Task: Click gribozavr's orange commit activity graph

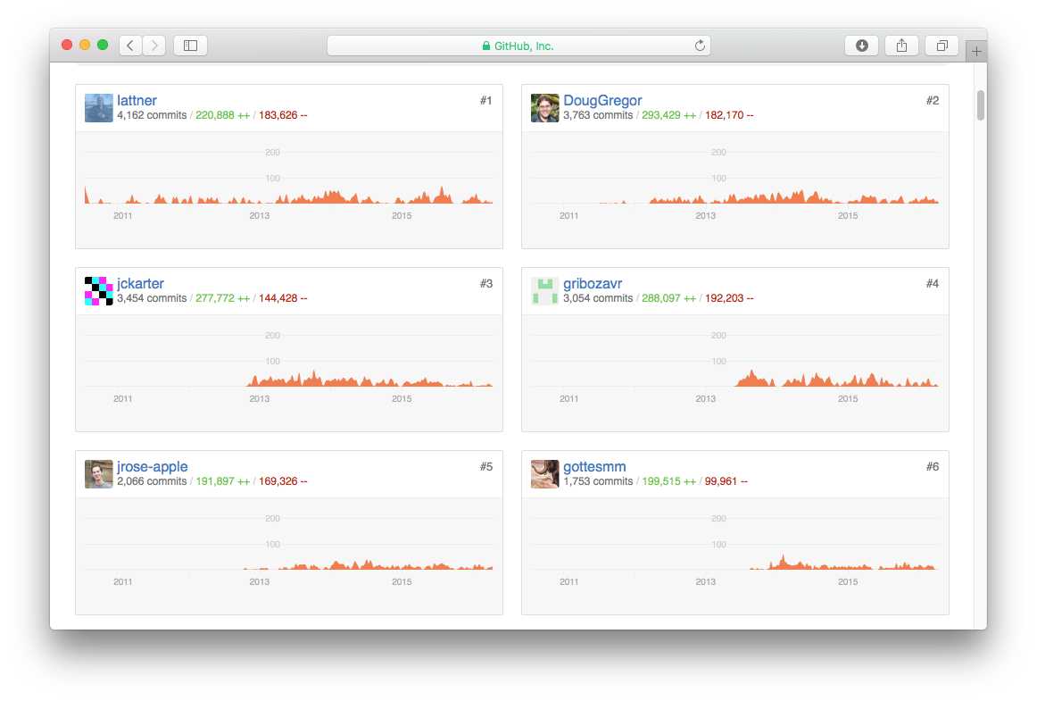Action: 836,380
